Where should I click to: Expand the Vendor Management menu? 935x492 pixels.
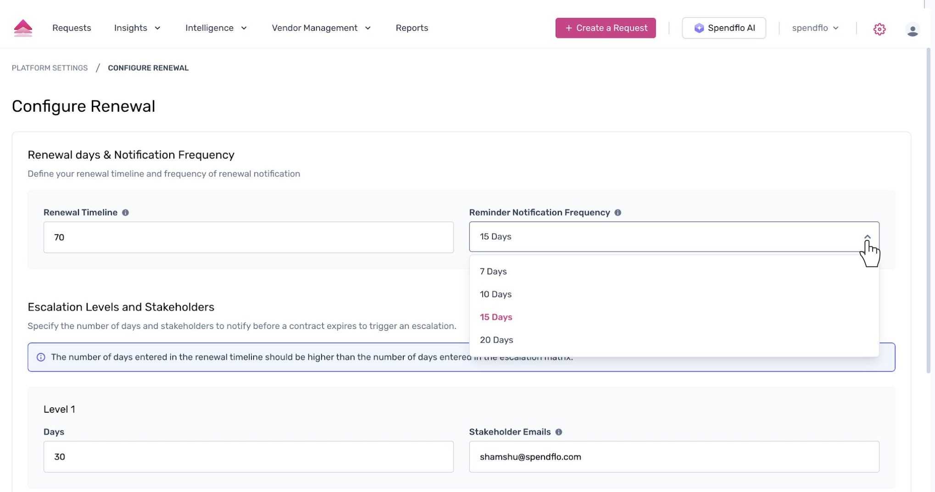[x=321, y=28]
